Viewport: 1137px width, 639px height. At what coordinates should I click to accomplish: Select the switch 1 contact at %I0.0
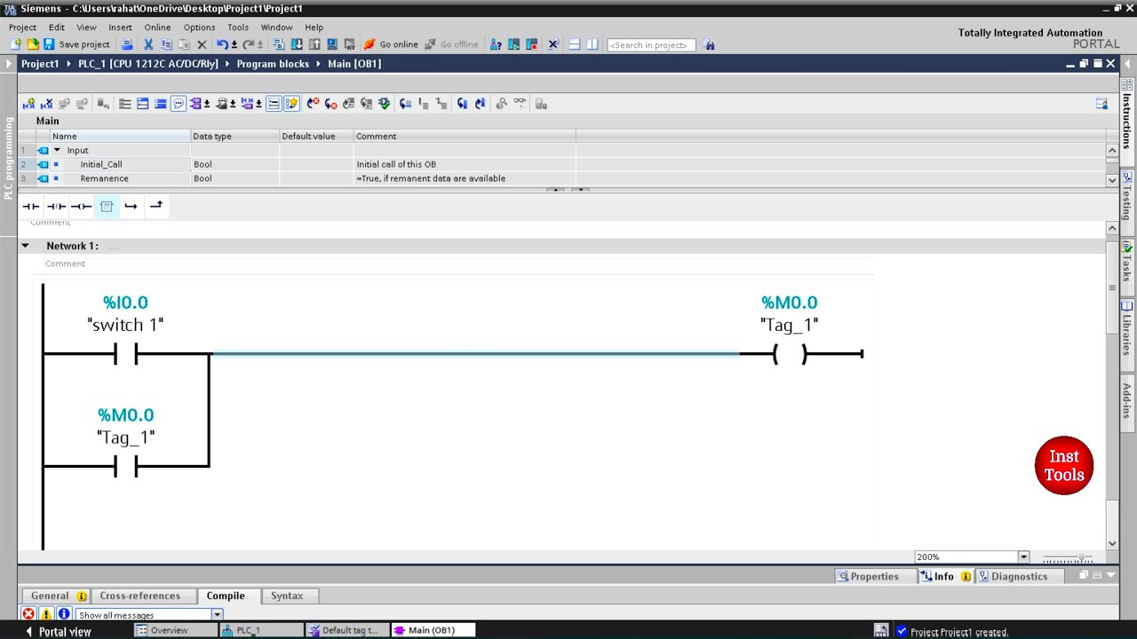pos(125,354)
